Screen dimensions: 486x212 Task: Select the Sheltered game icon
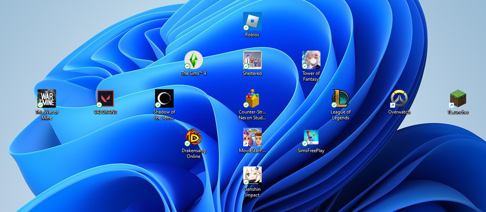pyautogui.click(x=252, y=60)
